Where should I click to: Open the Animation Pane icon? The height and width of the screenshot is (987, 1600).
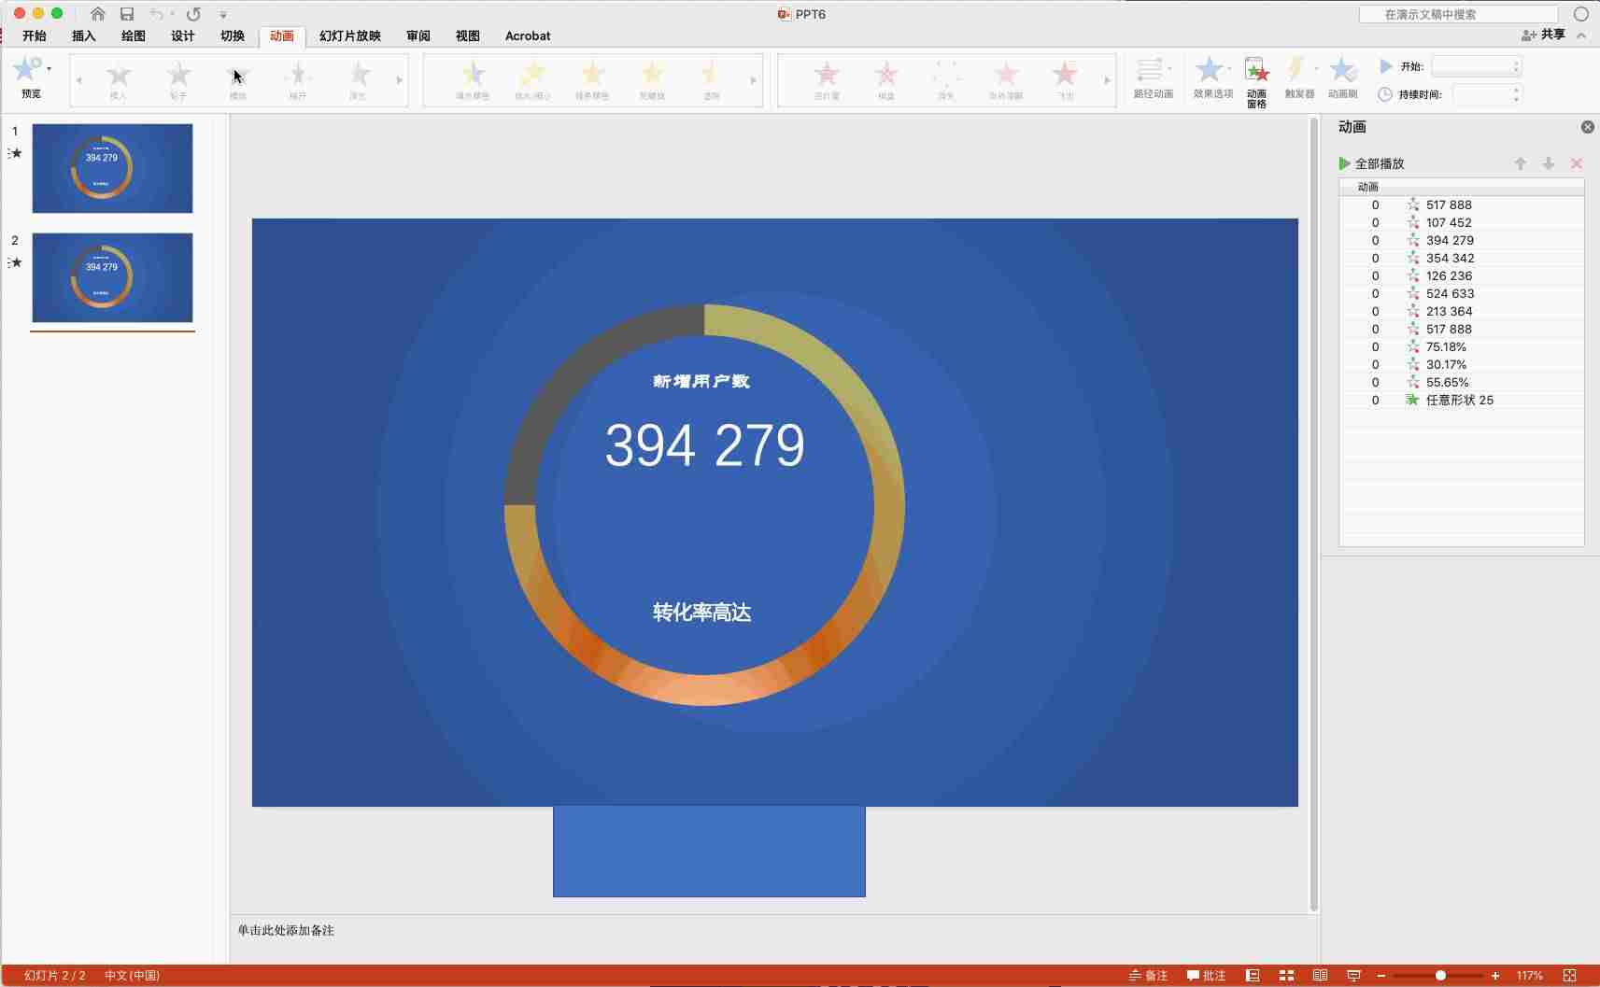pos(1256,71)
